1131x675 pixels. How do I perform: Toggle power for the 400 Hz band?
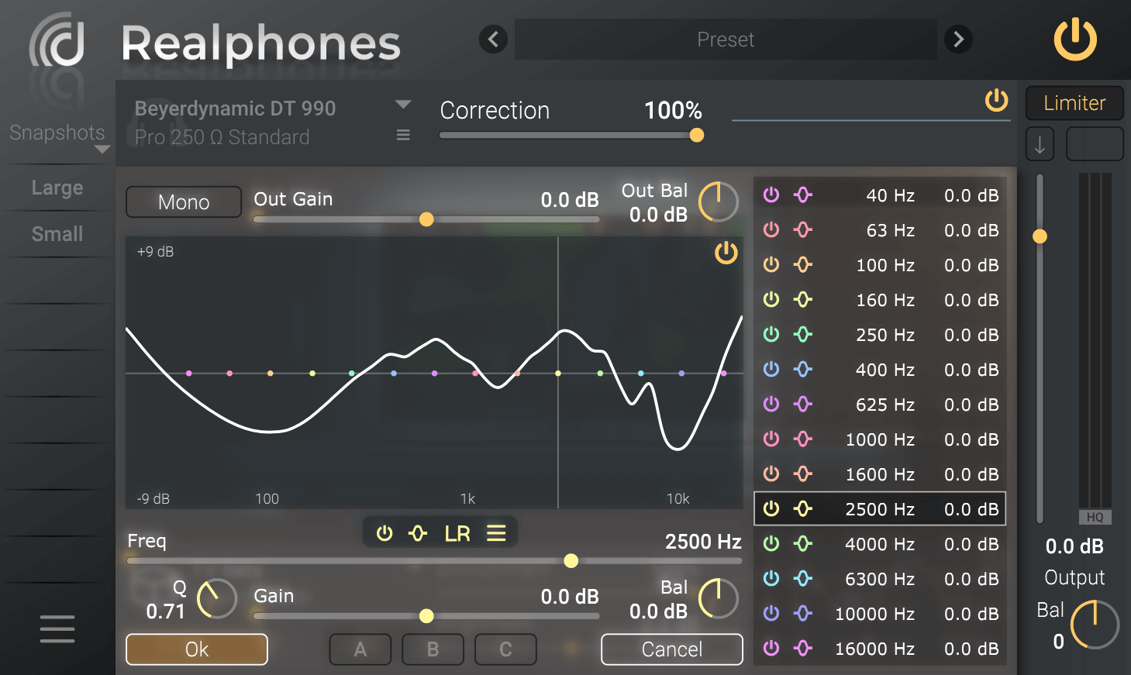tap(771, 369)
